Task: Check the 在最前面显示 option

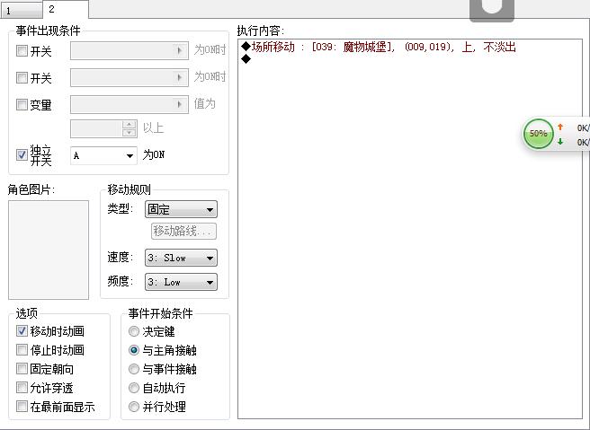Action: (x=22, y=406)
